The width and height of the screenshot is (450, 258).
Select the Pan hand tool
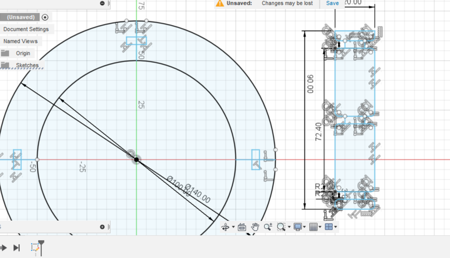click(255, 227)
